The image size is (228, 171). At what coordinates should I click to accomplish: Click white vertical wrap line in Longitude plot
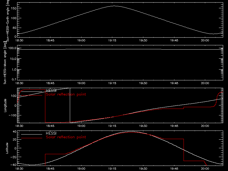[70, 105]
